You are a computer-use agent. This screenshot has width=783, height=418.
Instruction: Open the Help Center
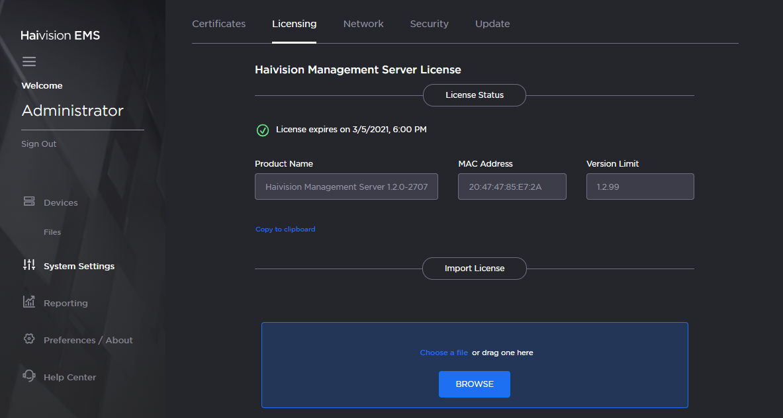click(68, 376)
